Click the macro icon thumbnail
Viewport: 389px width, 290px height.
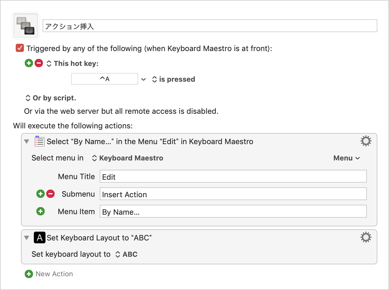[26, 26]
